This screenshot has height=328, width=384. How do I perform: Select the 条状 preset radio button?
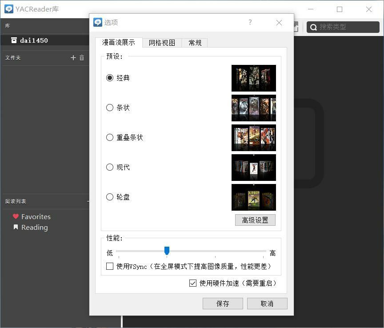coord(110,108)
